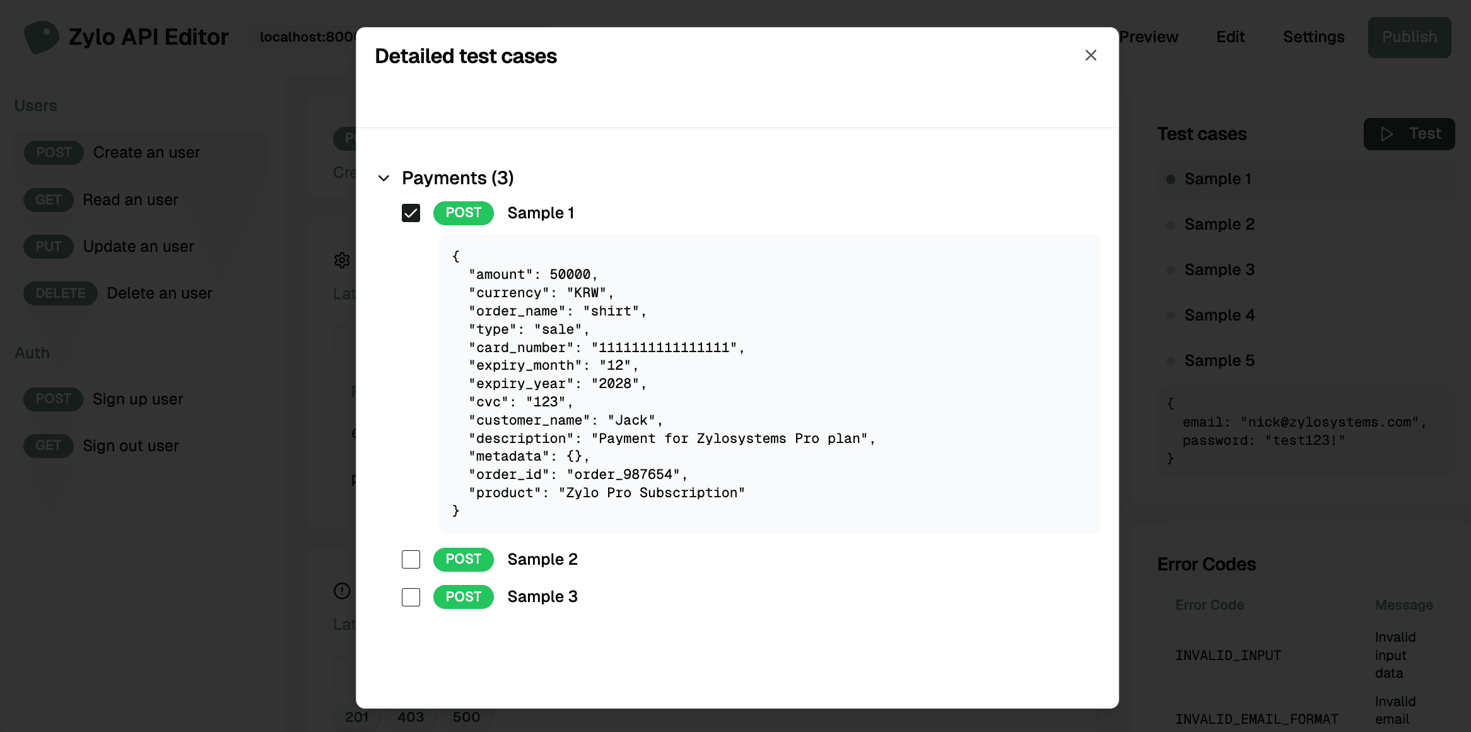Click the GET Read an user badge
1471x732 pixels.
point(48,199)
